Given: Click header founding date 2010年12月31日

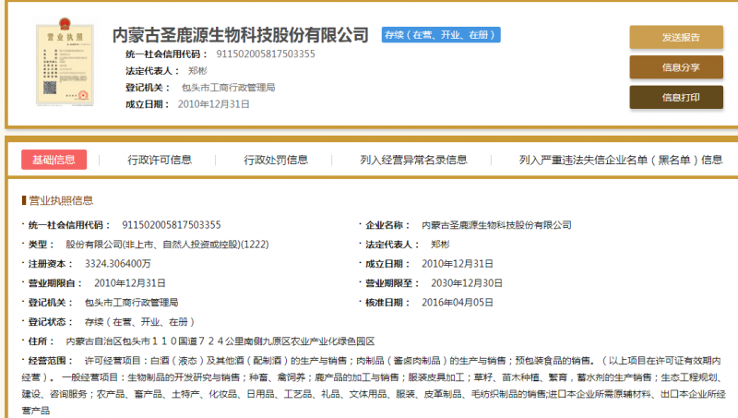Looking at the screenshot, I should (213, 104).
